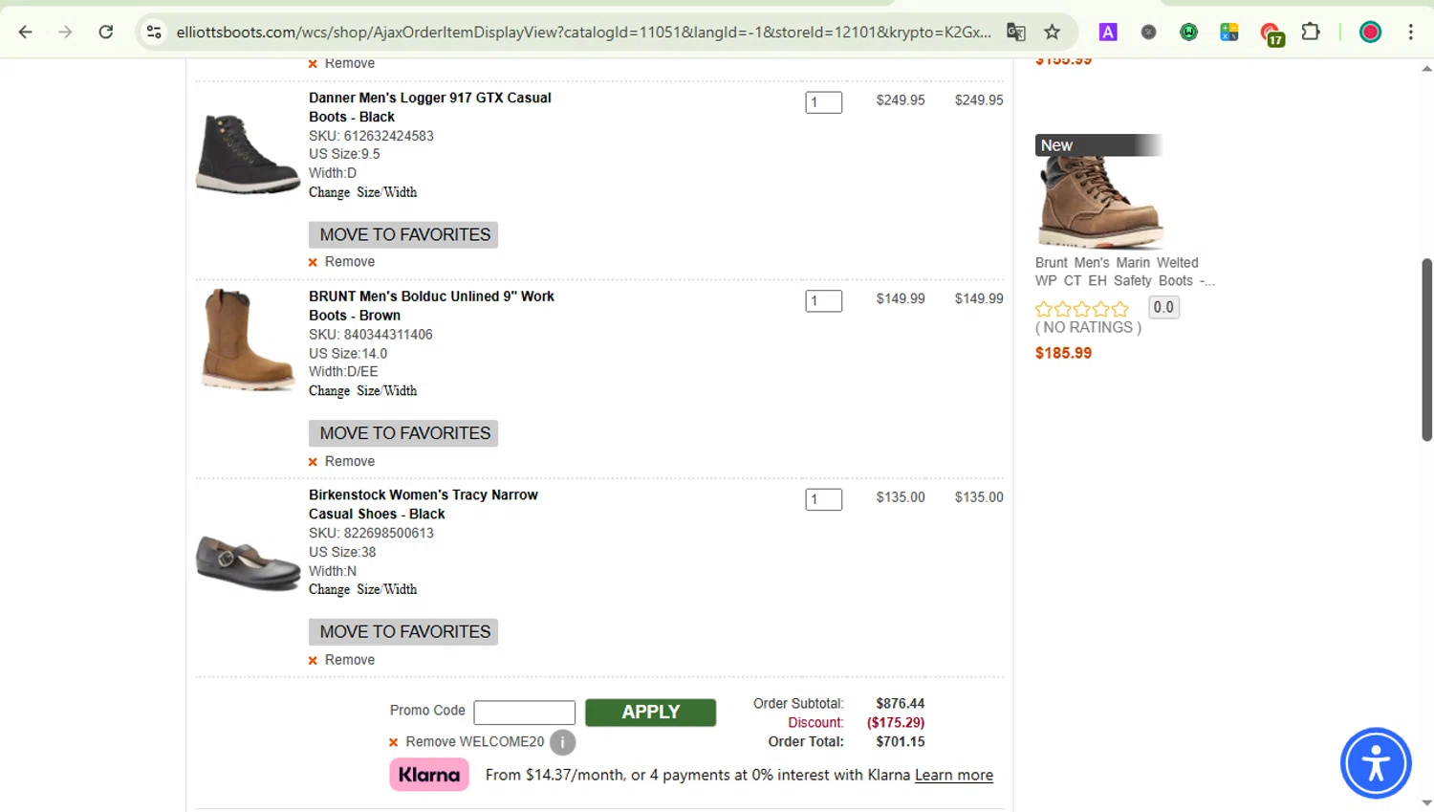Viewport: 1434px width, 812px height.
Task: Click red X next to Remove WELCOME20
Action: coord(393,742)
